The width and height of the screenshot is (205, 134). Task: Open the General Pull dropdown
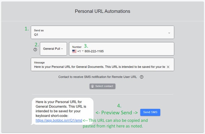point(53,49)
